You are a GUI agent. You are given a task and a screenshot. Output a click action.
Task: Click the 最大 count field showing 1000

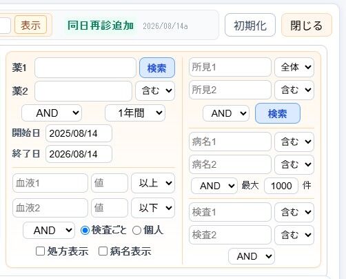[281, 186]
